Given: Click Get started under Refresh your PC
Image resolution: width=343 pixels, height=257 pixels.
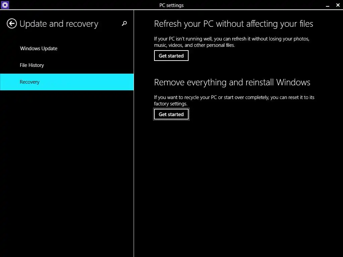Looking at the screenshot, I should pos(171,56).
